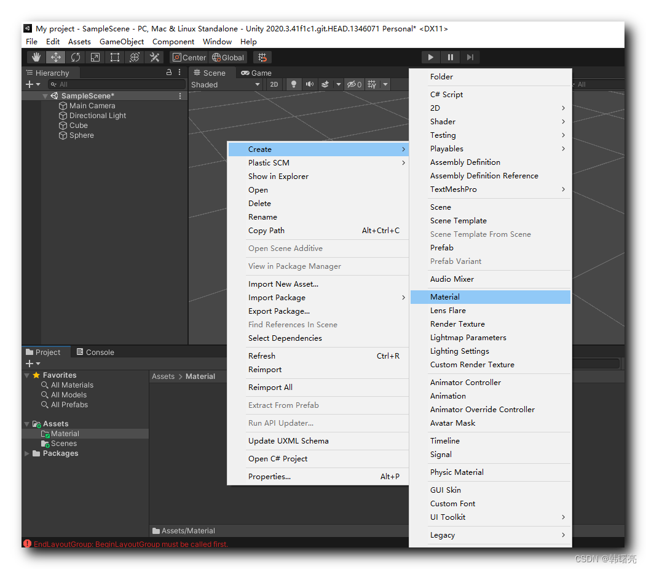Select Main Camera in Hierarchy

(x=92, y=106)
